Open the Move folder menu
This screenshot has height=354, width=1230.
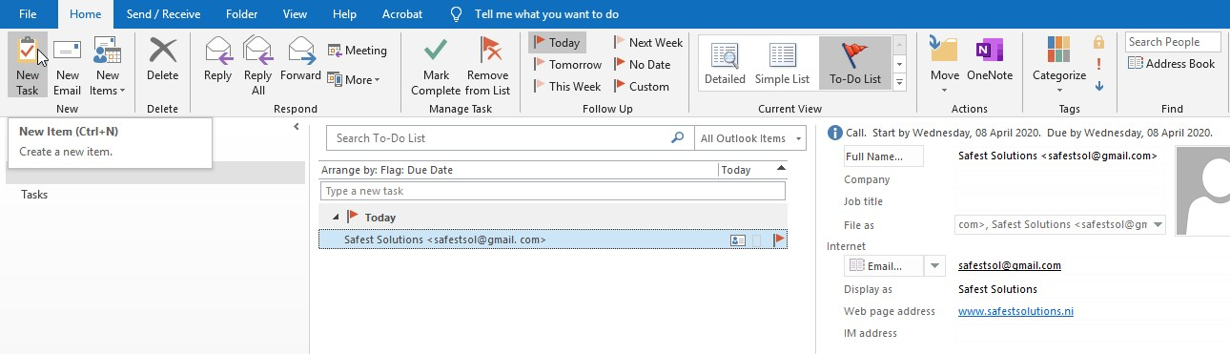(945, 65)
